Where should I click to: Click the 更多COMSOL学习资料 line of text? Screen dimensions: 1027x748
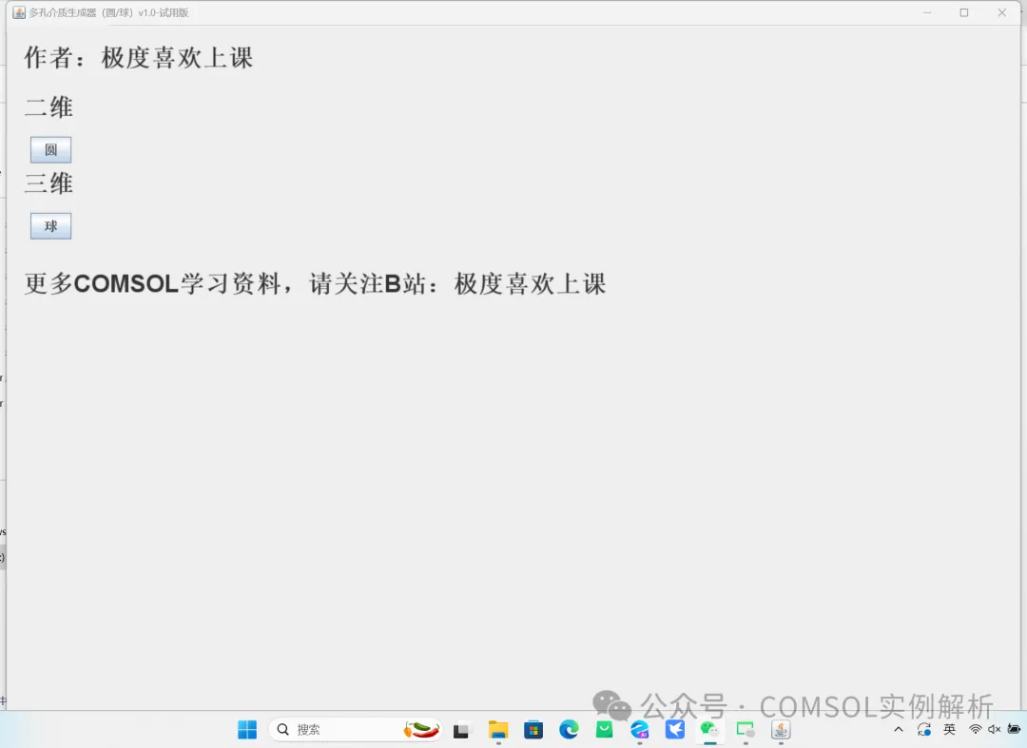point(316,284)
